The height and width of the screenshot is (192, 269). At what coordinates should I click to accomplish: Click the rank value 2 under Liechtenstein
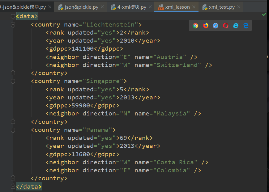(x=122, y=32)
